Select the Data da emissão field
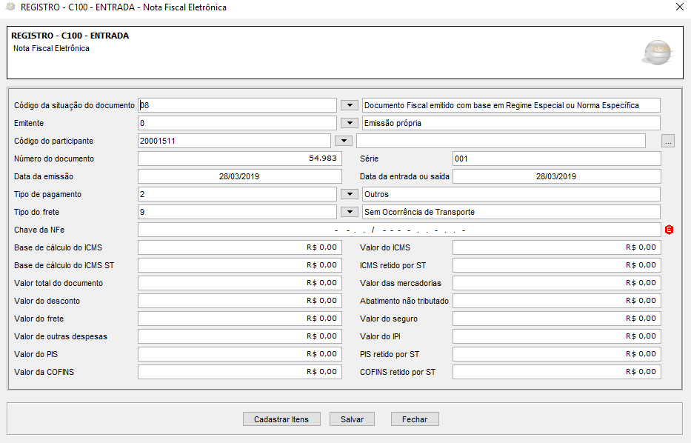691x443 pixels. (x=240, y=176)
